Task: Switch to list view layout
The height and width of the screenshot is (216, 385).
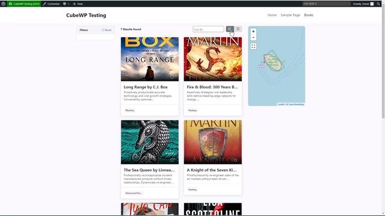Action: click(238, 29)
